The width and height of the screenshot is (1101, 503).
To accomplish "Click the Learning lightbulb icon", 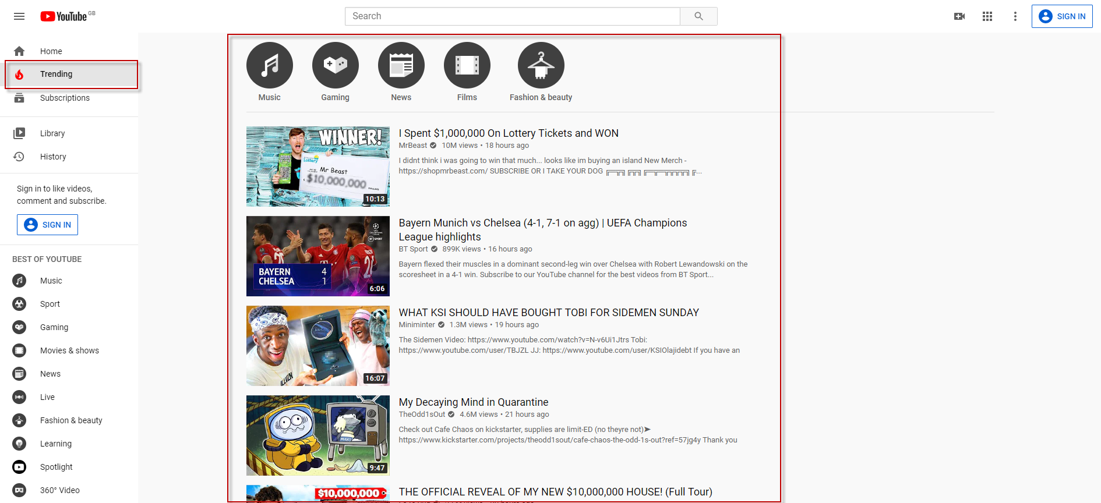I will pos(19,444).
